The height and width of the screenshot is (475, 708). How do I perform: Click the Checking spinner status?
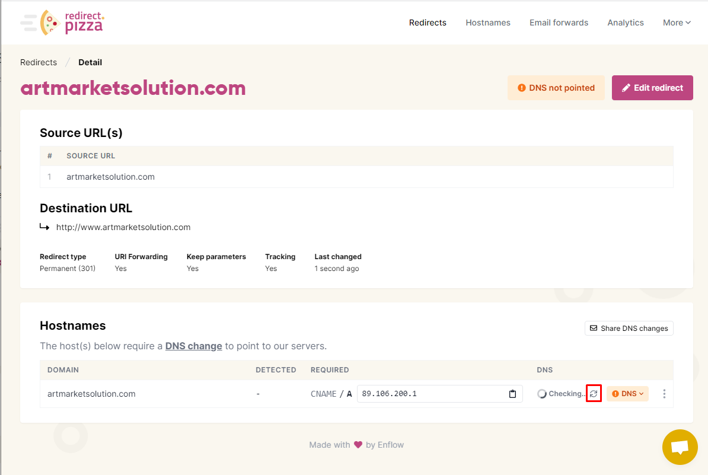561,394
